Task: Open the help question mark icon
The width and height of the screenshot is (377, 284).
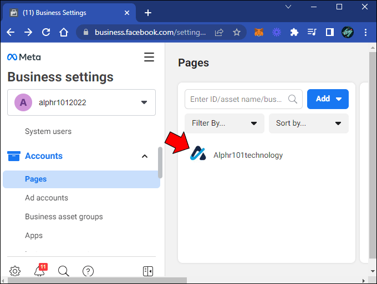Action: click(x=88, y=271)
